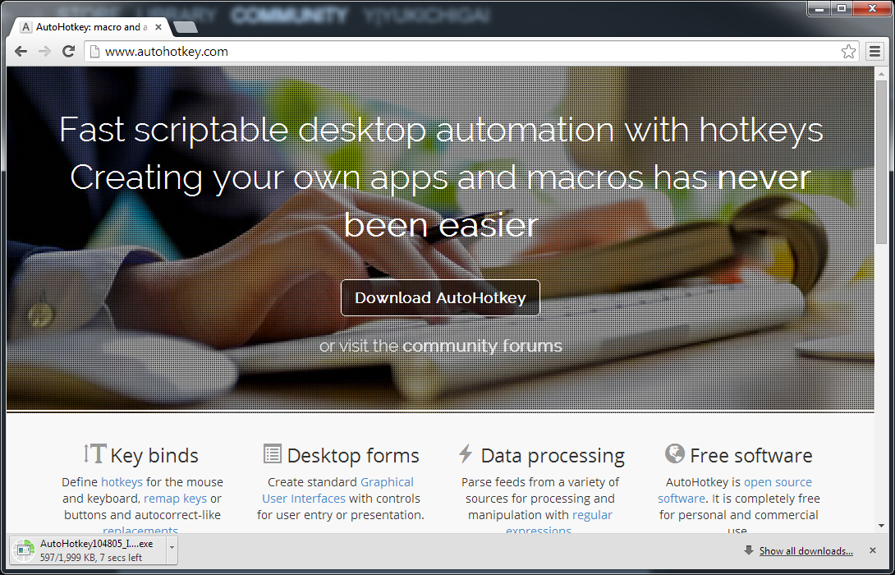Viewport: 895px width, 575px height.
Task: Follow the Graphical User Interfaces link
Action: tap(338, 490)
